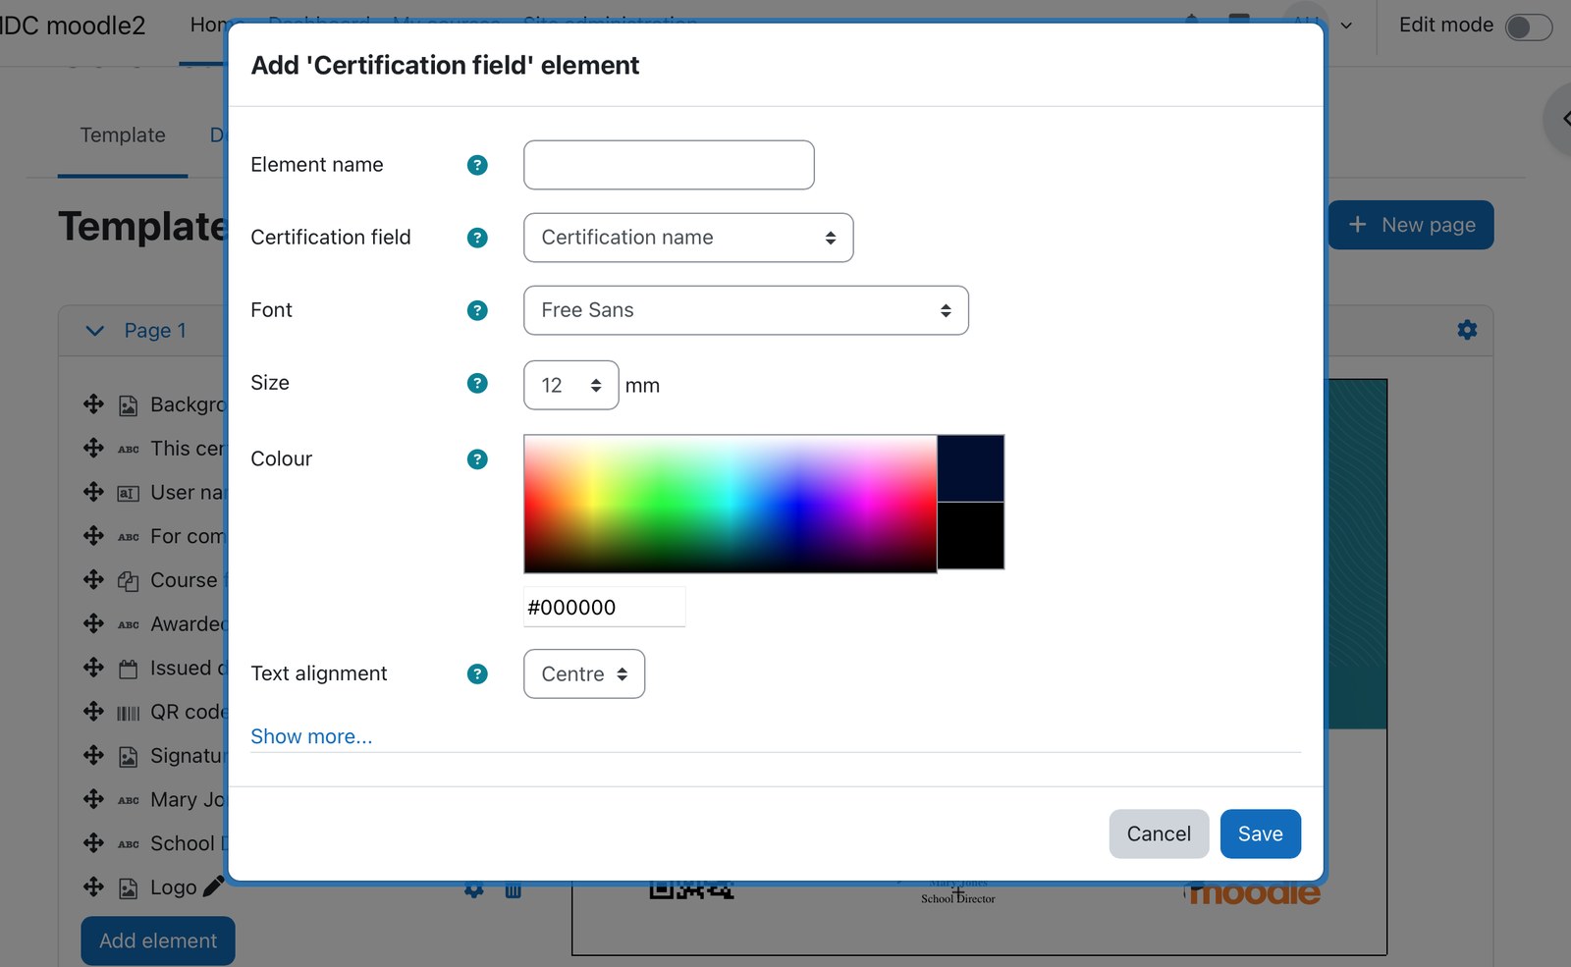This screenshot has width=1571, height=967.
Task: Click move handle for QR code row
Action: point(93,711)
